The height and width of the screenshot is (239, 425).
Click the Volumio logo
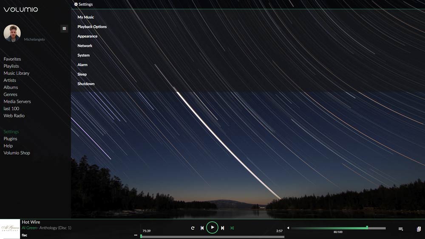pos(21,9)
